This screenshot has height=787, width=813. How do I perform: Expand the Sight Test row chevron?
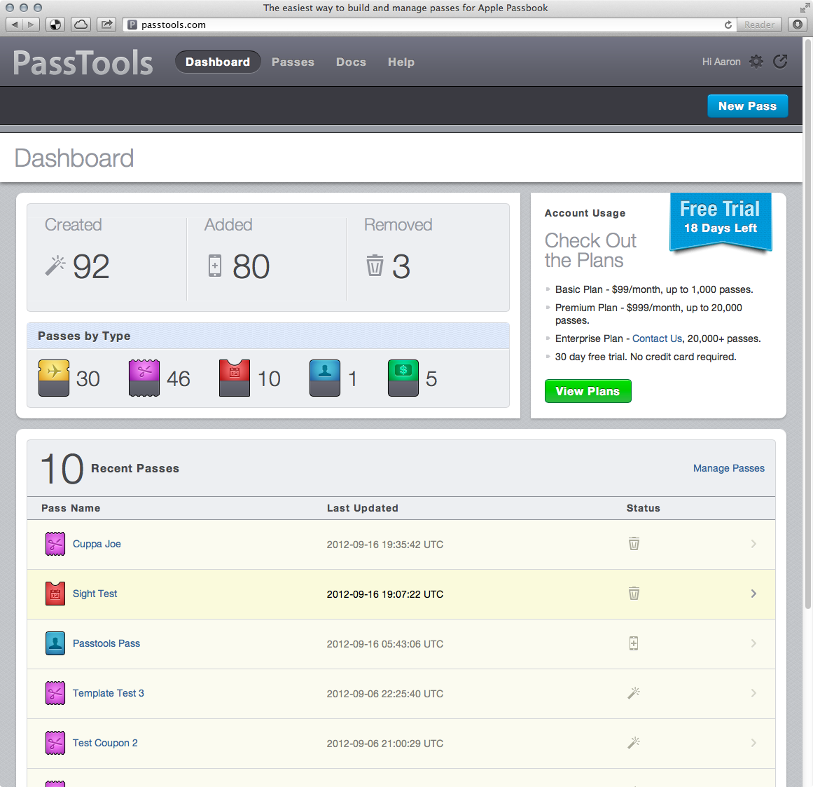tap(753, 594)
